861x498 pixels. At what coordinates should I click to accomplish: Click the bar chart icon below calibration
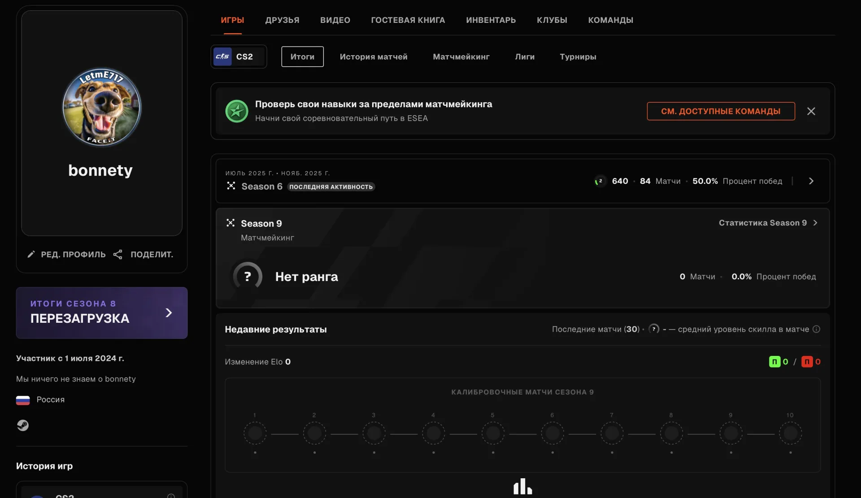[x=523, y=486]
